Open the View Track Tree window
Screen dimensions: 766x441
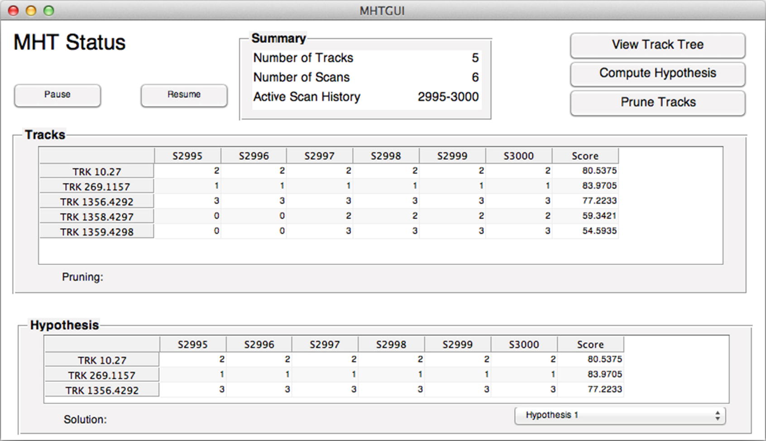tap(657, 45)
